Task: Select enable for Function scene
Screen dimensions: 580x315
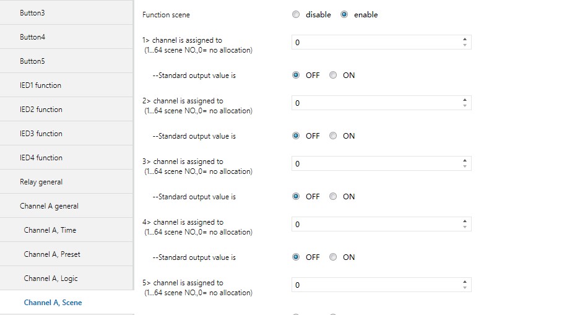Action: tap(344, 14)
